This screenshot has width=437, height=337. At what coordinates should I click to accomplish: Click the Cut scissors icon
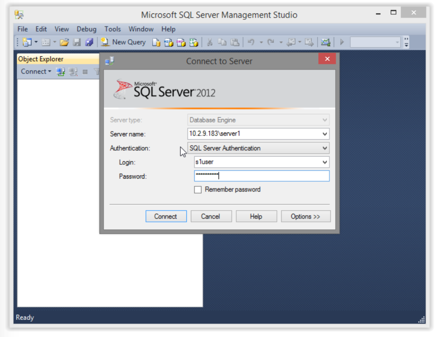209,42
